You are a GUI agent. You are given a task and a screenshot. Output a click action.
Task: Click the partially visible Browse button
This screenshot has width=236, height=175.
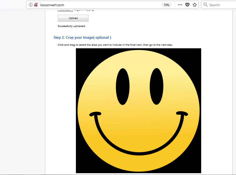point(65,10)
